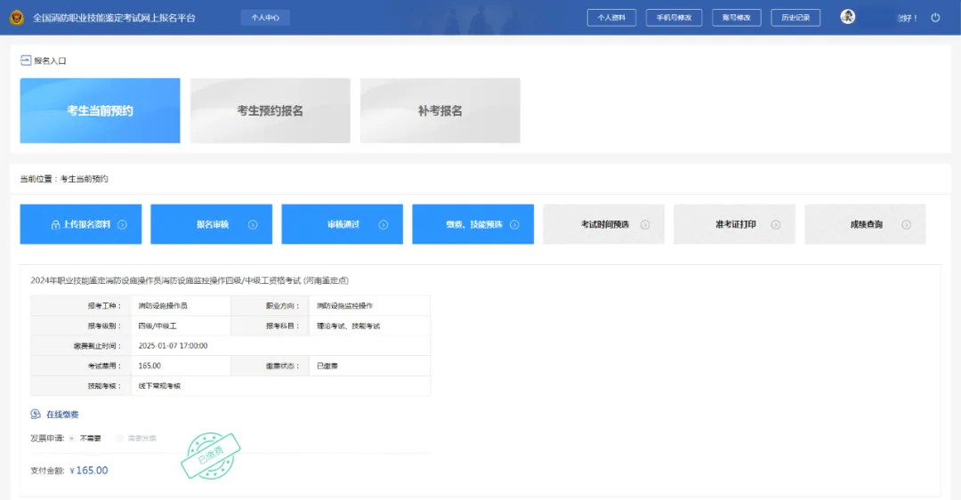Select the 考生预约报名 tab
This screenshot has width=961, height=500.
[271, 110]
